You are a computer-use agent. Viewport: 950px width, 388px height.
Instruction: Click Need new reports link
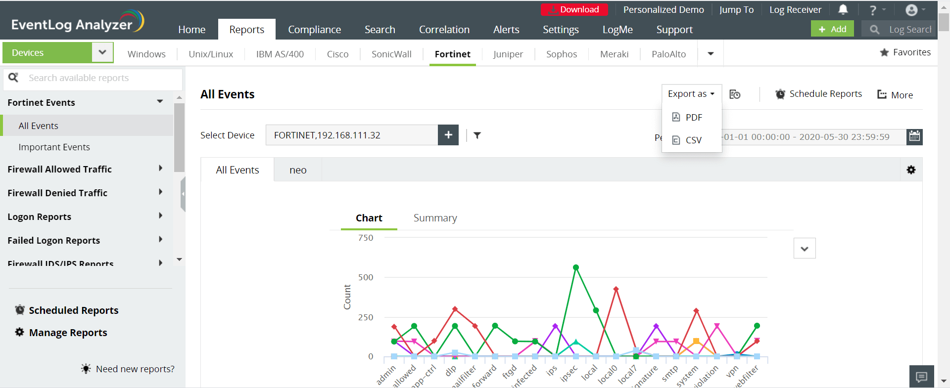coord(128,369)
